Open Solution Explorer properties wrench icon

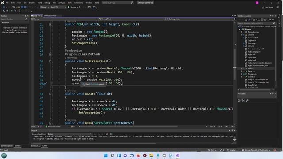click(270, 19)
